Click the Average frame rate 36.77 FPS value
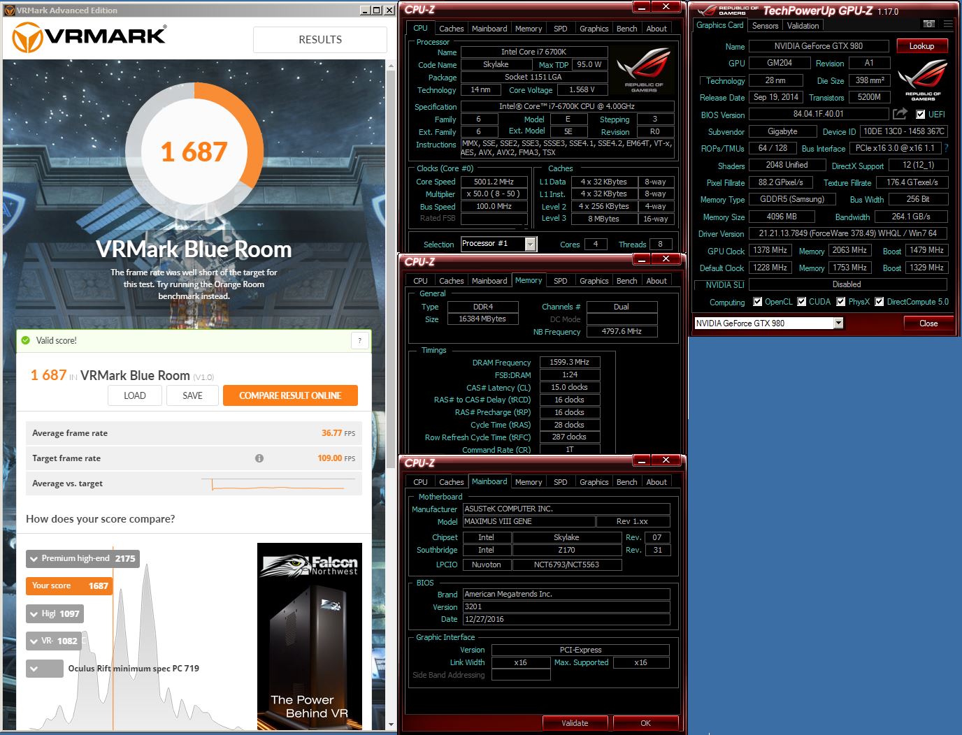The image size is (962, 735). tap(338, 433)
